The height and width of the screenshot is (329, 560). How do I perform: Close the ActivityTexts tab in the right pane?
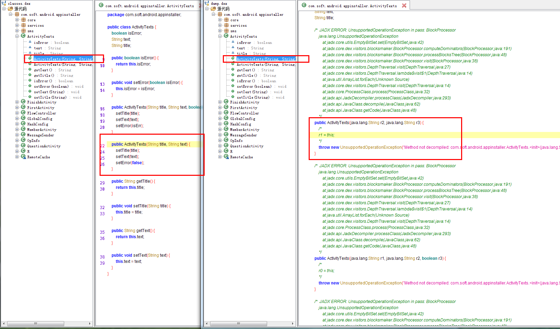point(404,5)
